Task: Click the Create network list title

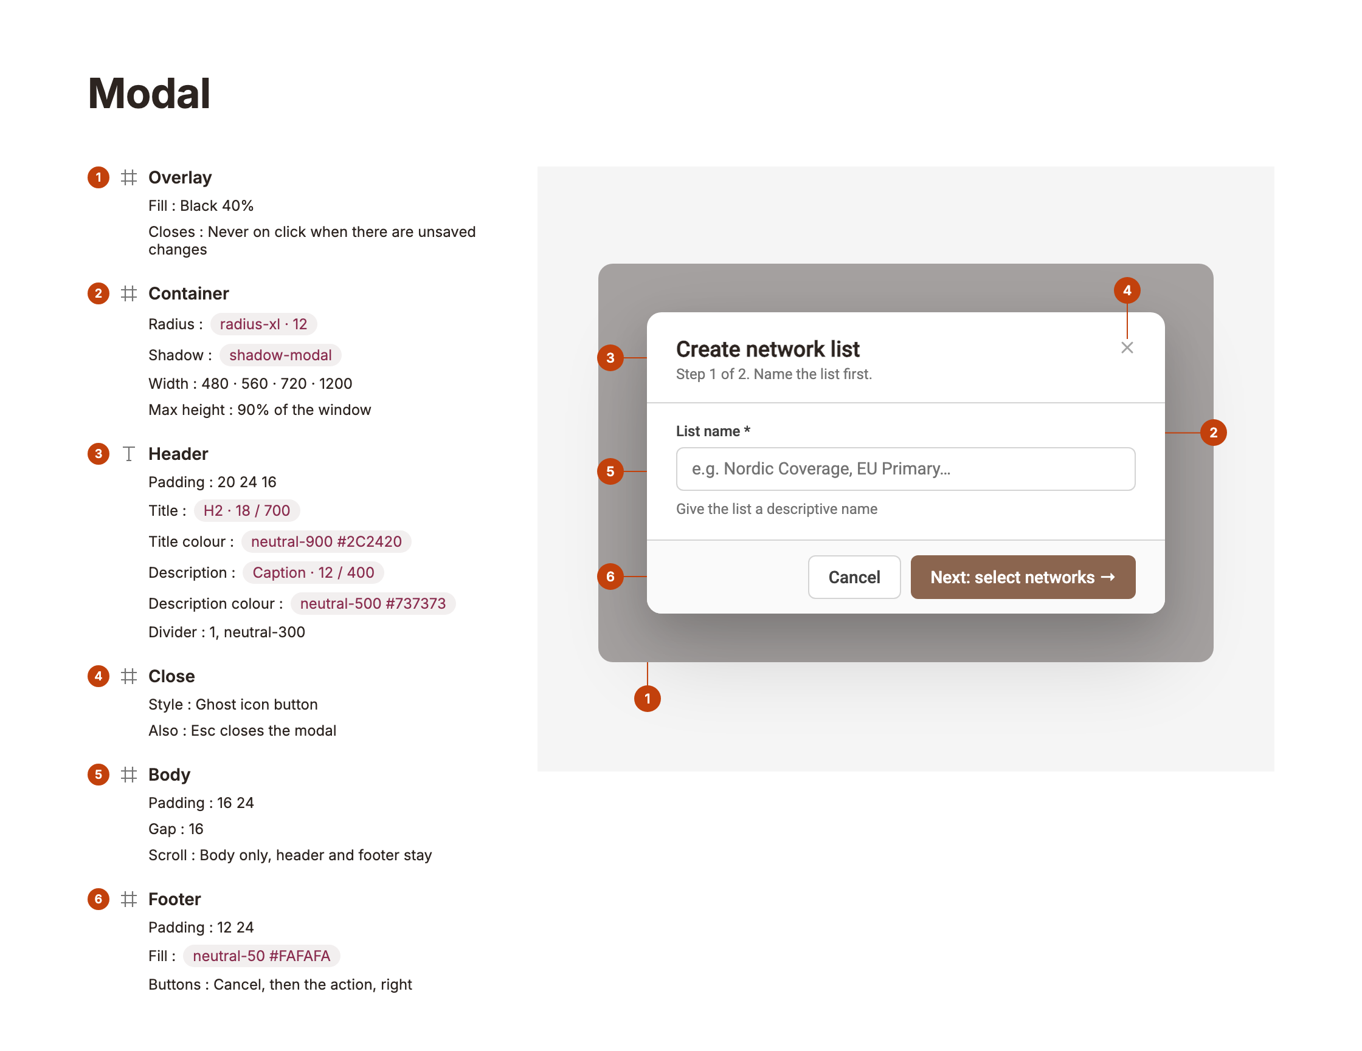Action: (x=768, y=349)
